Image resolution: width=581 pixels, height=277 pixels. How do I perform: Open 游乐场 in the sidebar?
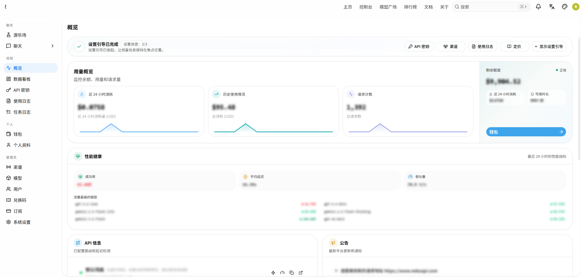[31, 35]
